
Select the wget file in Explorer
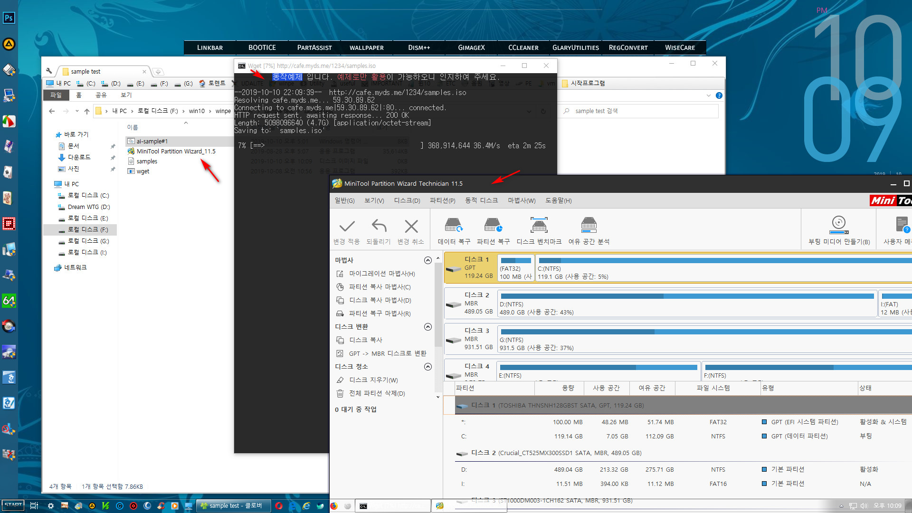[x=139, y=171]
